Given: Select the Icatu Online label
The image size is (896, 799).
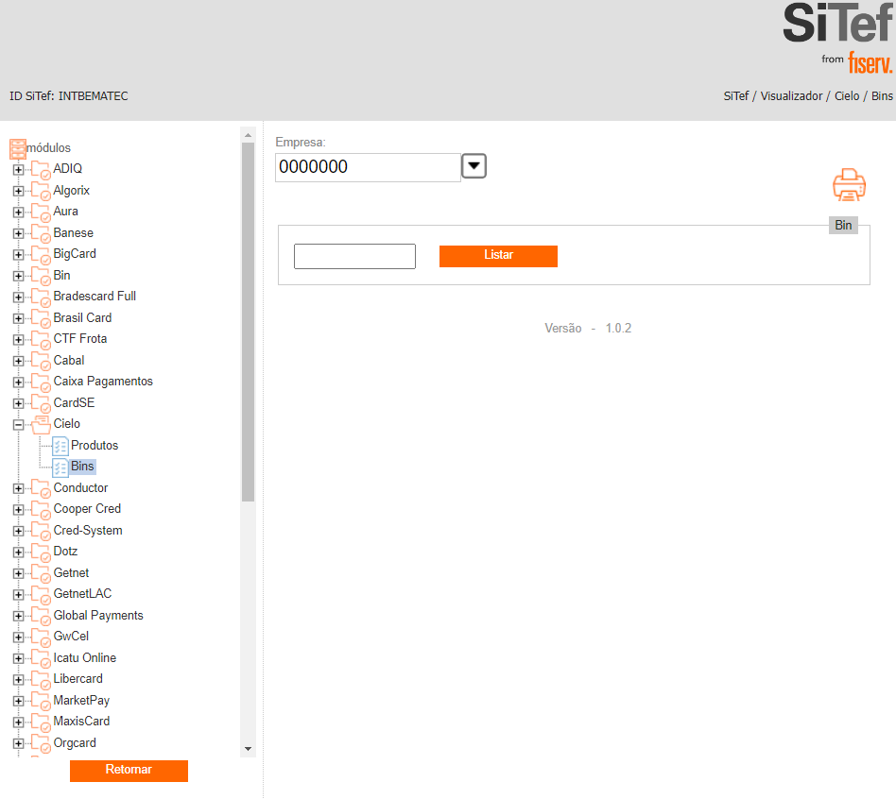Looking at the screenshot, I should tap(84, 658).
